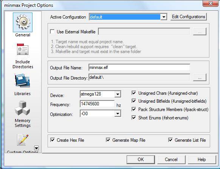The width and height of the screenshot is (220, 169).
Task: Click the Optimization value -O0
Action: point(84,113)
